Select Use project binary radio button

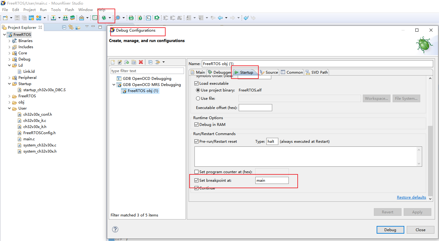tap(198, 90)
